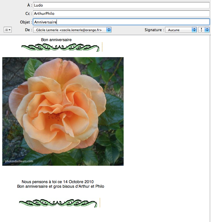Open the message priority exclamation dropdown
Viewport: 211px width, 222px height.
pos(204,30)
